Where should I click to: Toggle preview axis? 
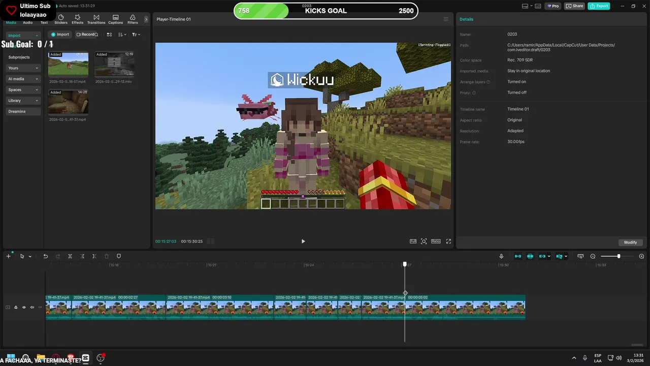click(x=559, y=256)
